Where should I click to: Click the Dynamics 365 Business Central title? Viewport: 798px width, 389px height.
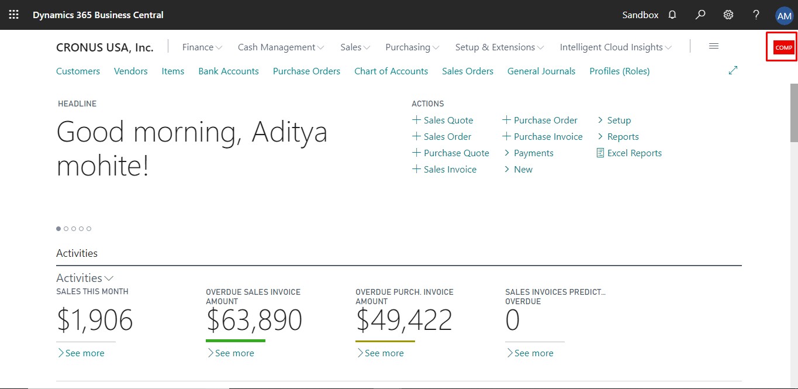pyautogui.click(x=98, y=15)
